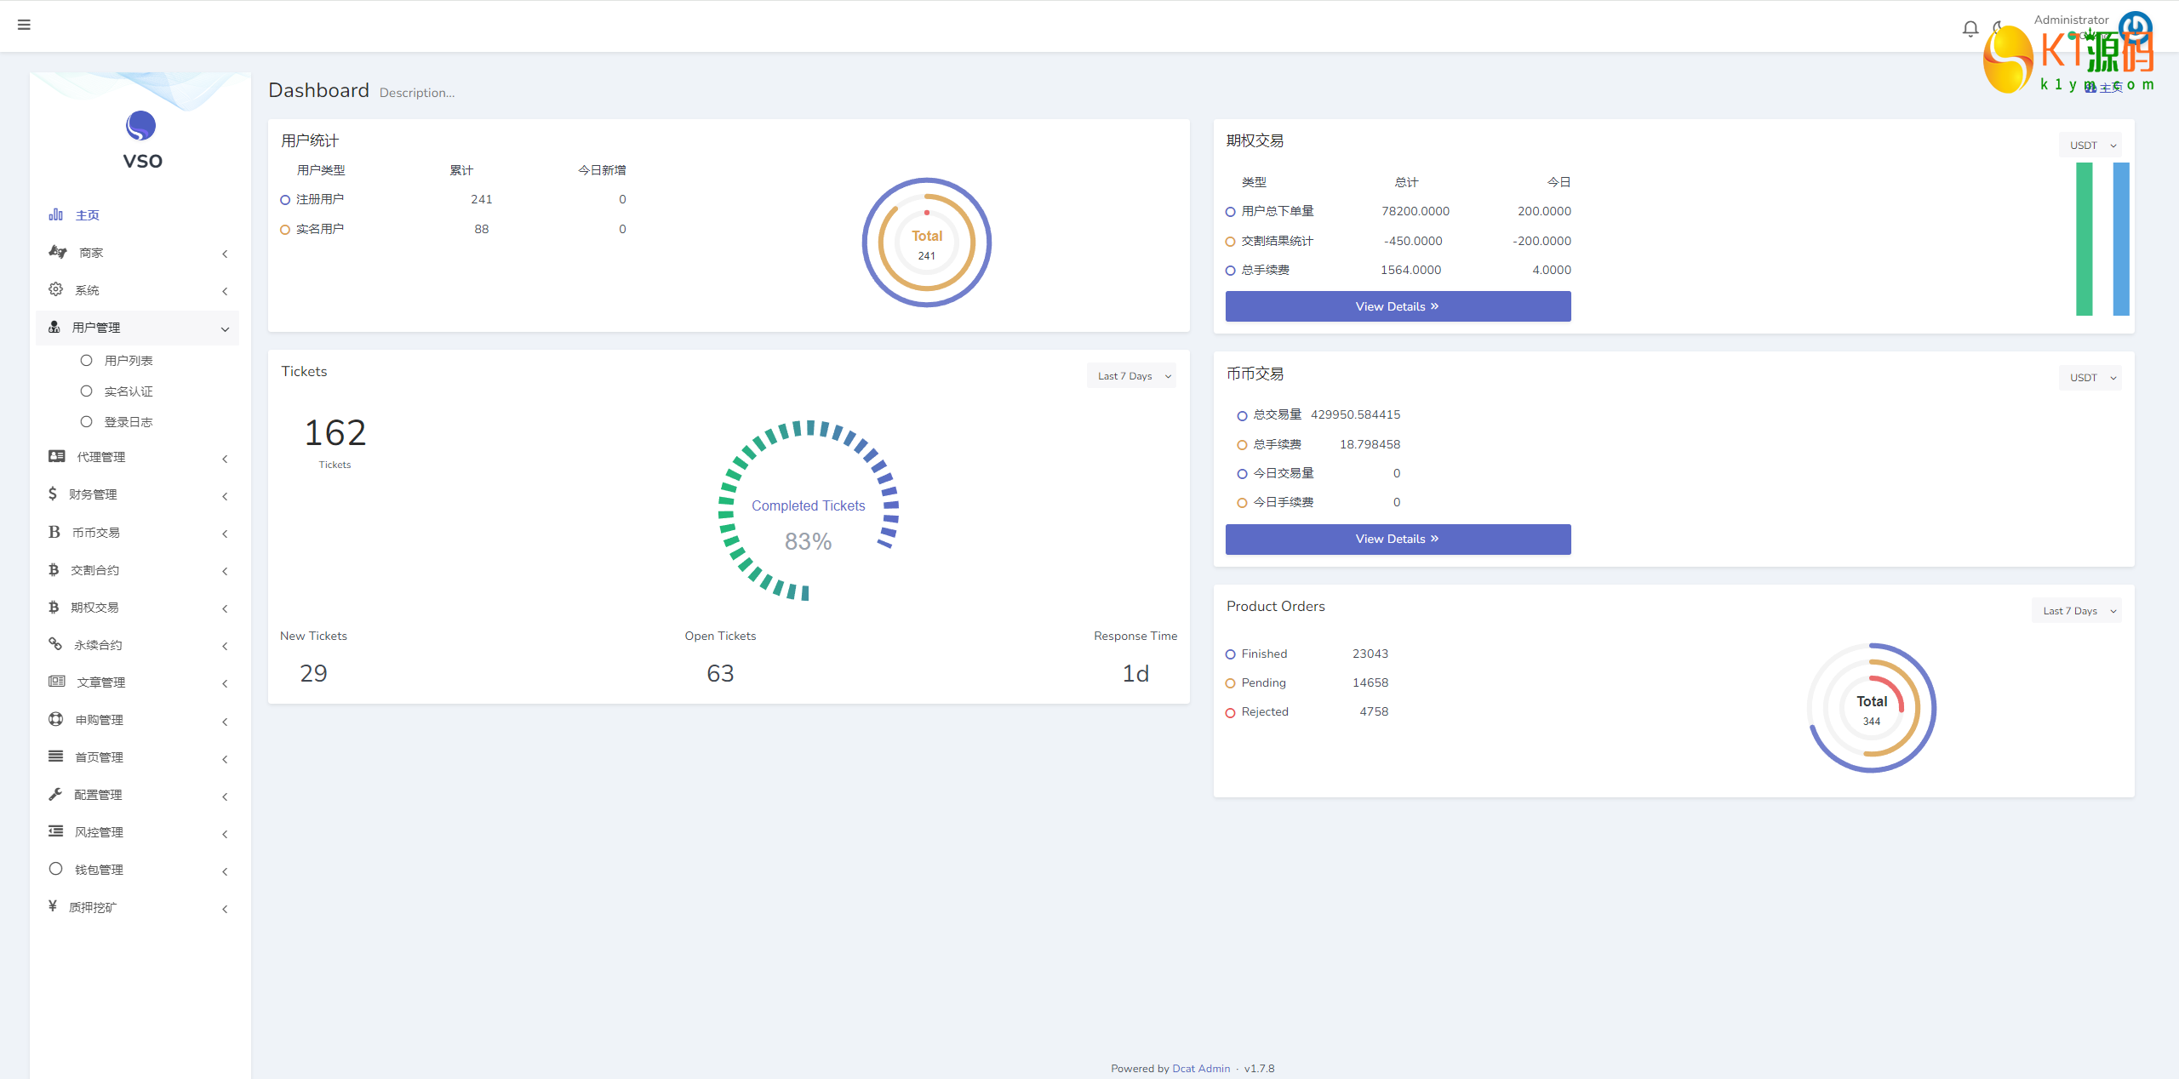Click the dollar icon for 财务管理
This screenshot has width=2179, height=1079.
click(x=53, y=494)
